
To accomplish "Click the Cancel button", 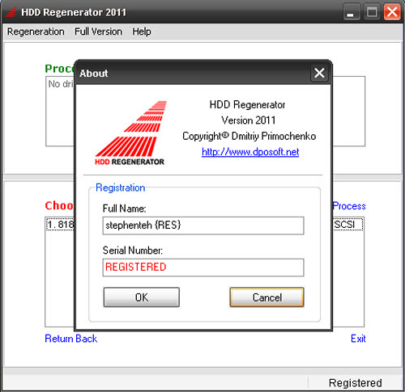I will (x=266, y=297).
